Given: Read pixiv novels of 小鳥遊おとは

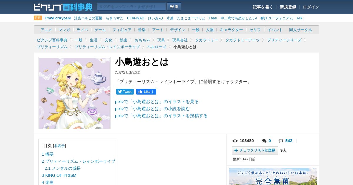Looking at the screenshot, I should [x=152, y=109].
